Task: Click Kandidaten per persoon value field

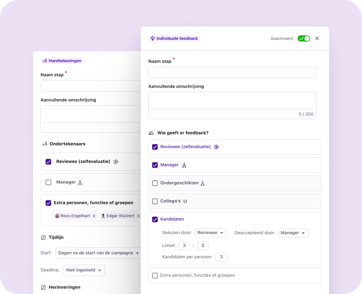Action: [x=221, y=257]
